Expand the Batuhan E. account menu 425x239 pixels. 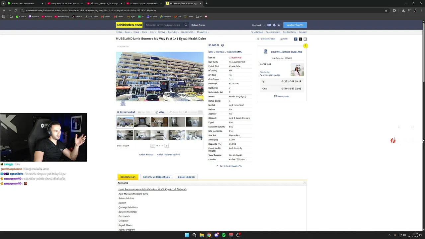[259, 25]
